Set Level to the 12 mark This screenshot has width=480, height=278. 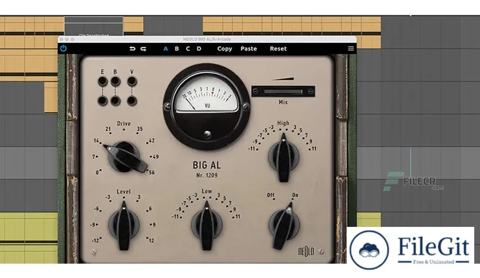(151, 241)
